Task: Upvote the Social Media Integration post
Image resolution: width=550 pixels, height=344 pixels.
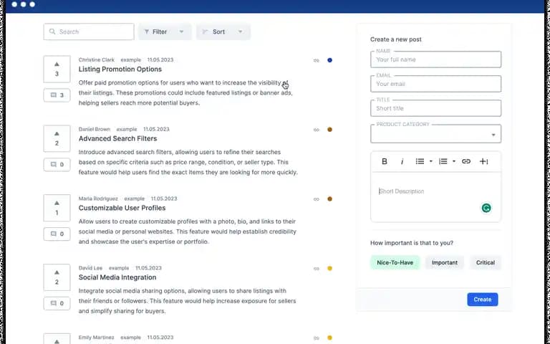Action: 57,277
